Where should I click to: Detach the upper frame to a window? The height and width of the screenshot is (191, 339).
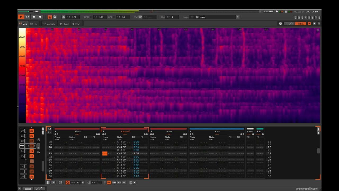pos(280,24)
